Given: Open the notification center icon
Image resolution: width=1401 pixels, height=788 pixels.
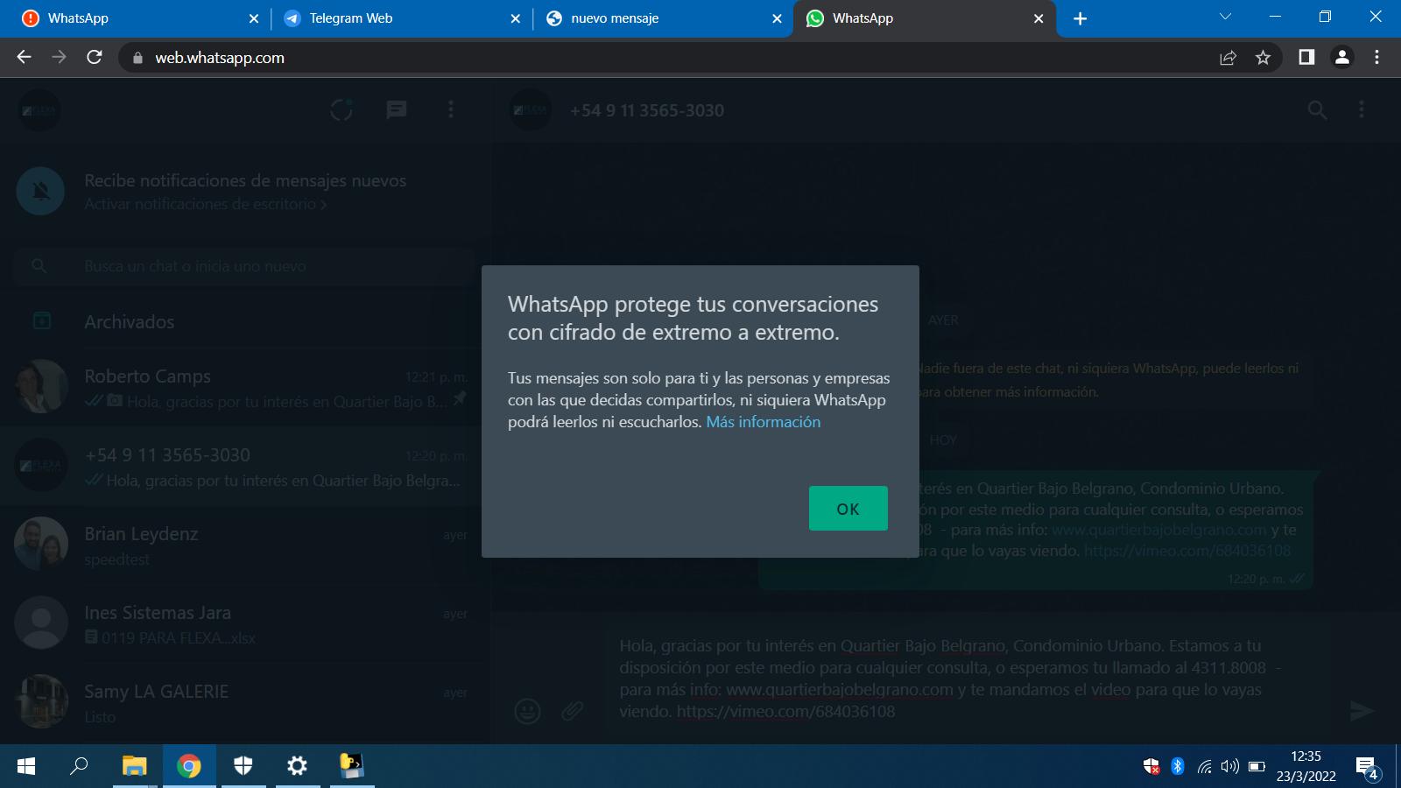Looking at the screenshot, I should [x=1367, y=768].
